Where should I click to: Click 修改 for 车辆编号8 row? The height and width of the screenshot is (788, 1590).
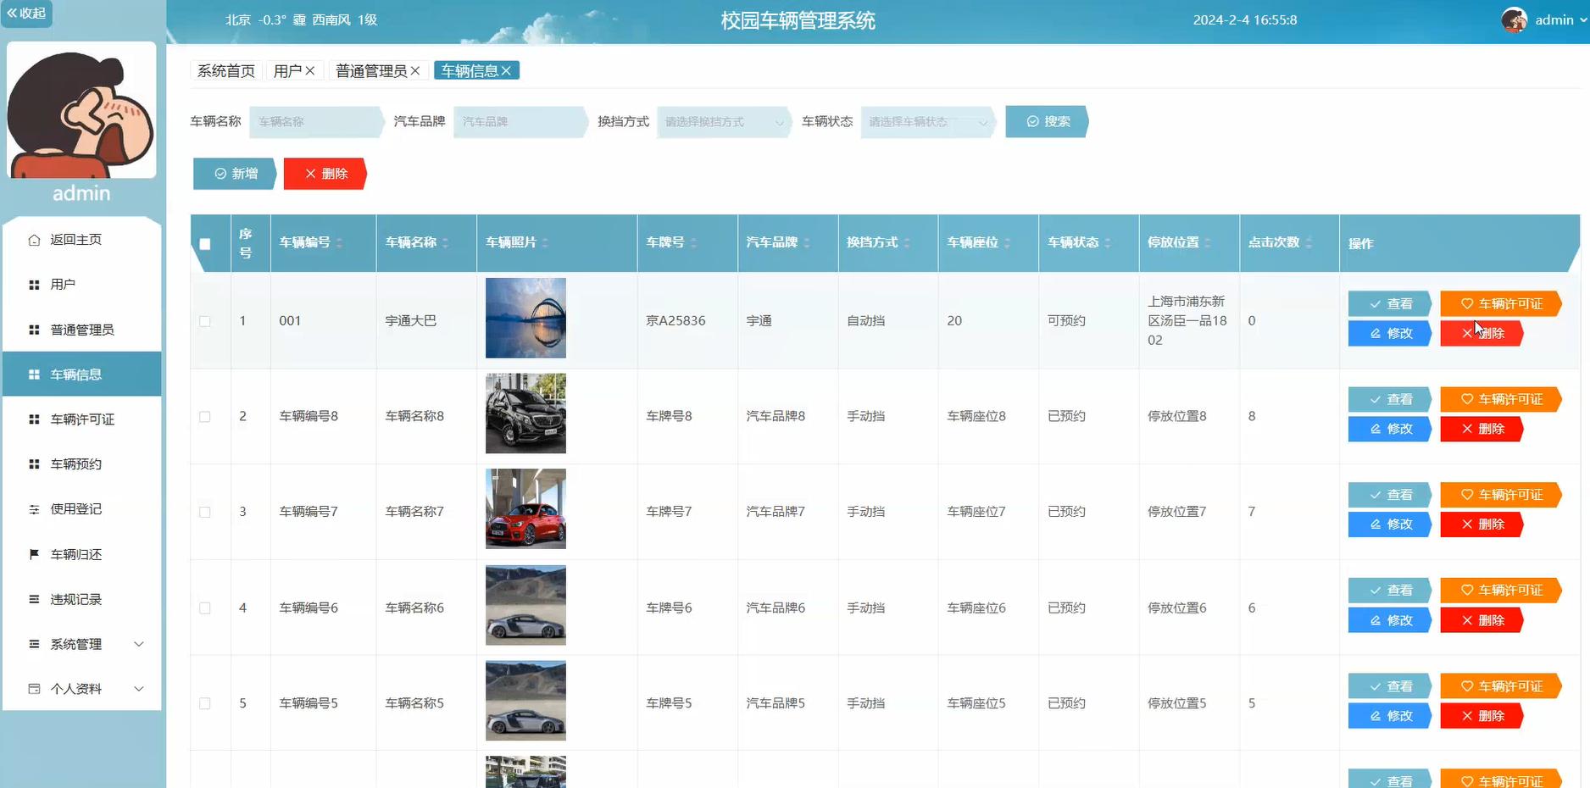pyautogui.click(x=1390, y=429)
